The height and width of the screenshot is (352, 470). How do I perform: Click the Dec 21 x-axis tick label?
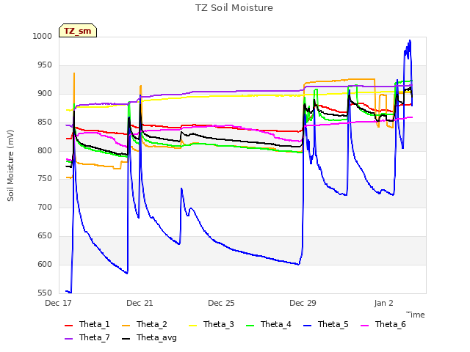140,303
